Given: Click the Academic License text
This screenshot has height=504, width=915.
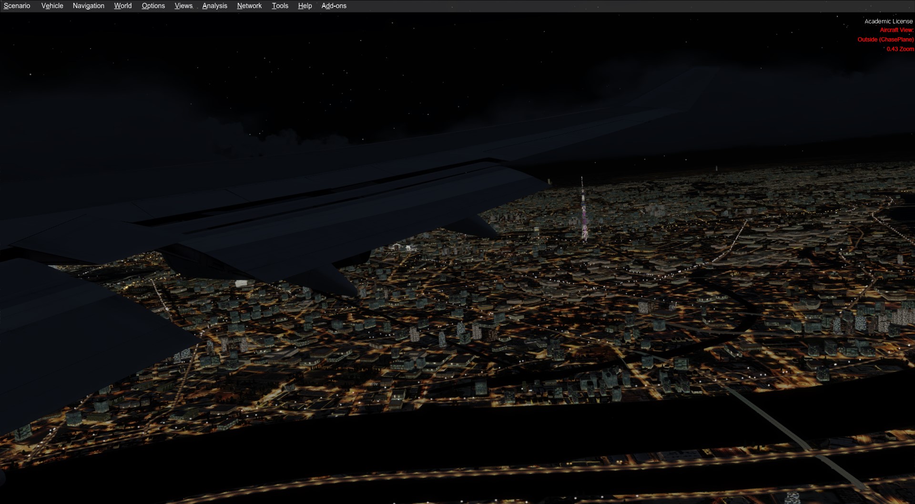Looking at the screenshot, I should [x=888, y=21].
